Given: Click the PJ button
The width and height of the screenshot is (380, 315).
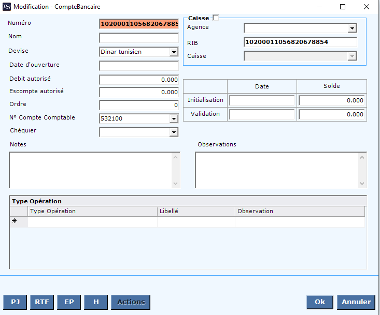Looking at the screenshot, I should pyautogui.click(x=15, y=302).
